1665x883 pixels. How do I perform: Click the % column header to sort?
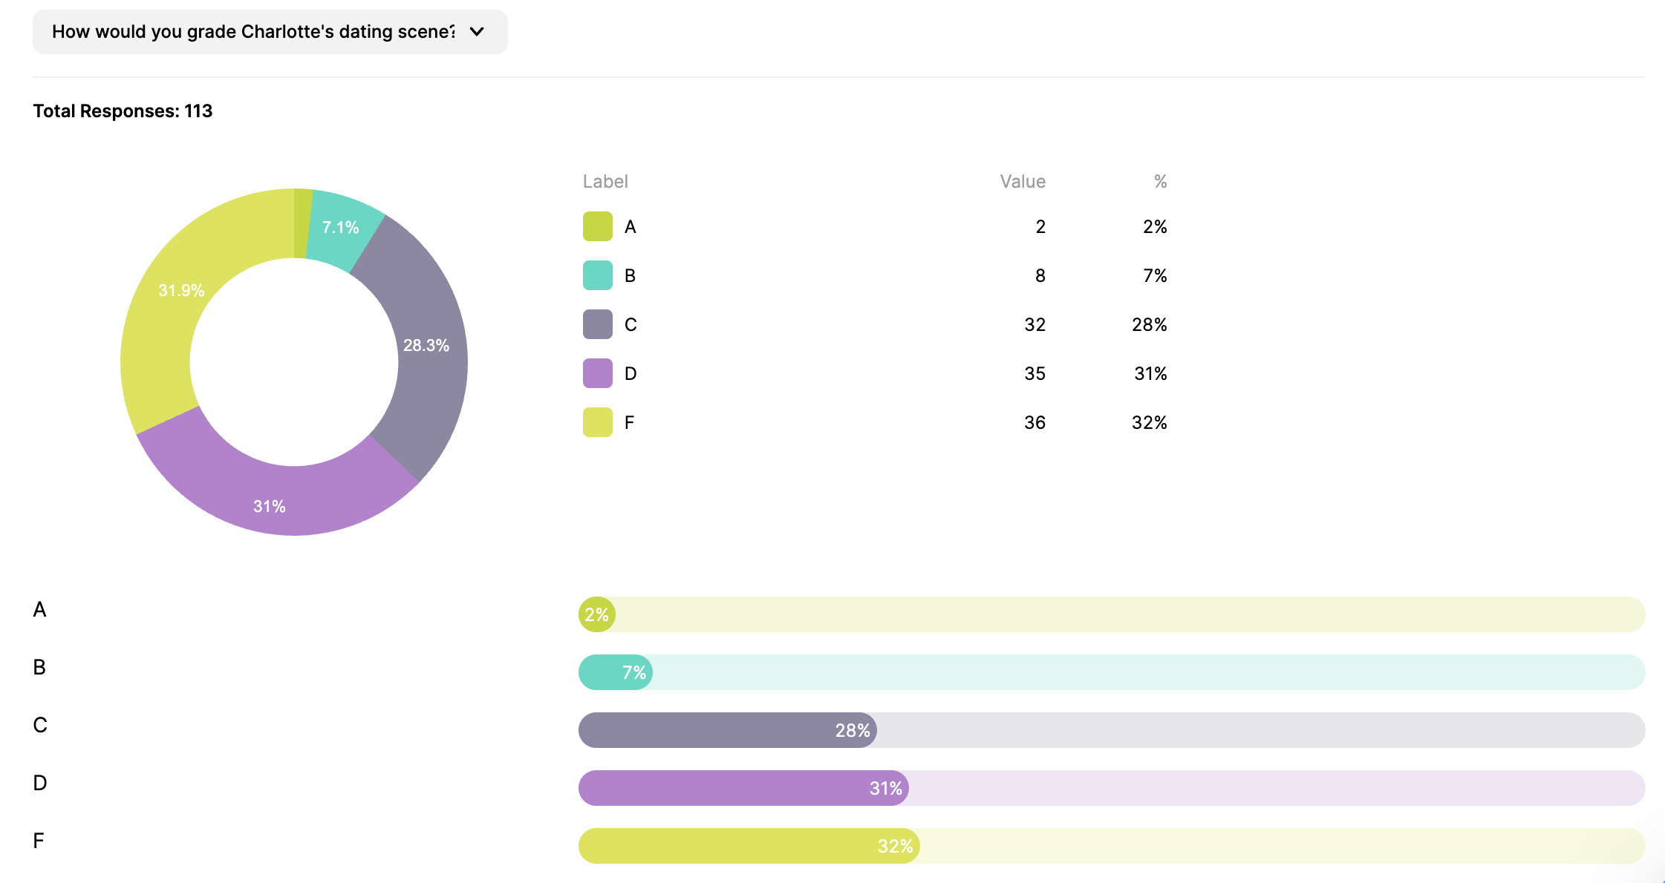tap(1160, 181)
